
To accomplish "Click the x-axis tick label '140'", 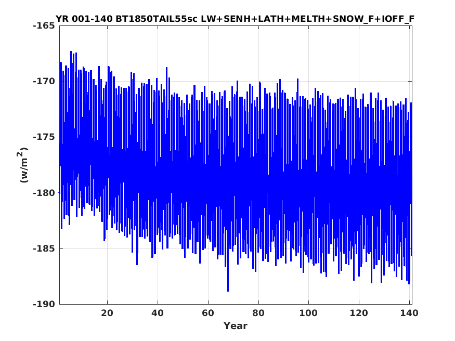I will (x=409, y=313).
